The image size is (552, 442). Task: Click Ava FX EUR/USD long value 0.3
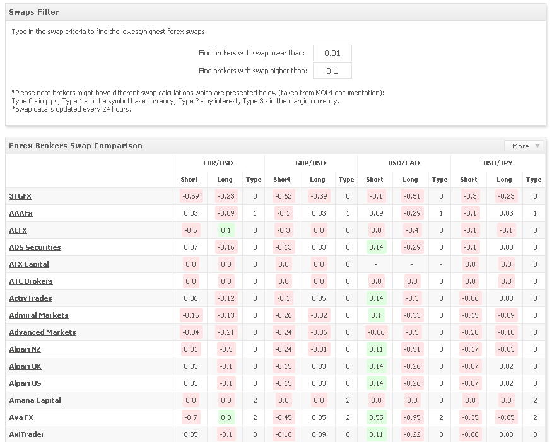[x=226, y=417]
